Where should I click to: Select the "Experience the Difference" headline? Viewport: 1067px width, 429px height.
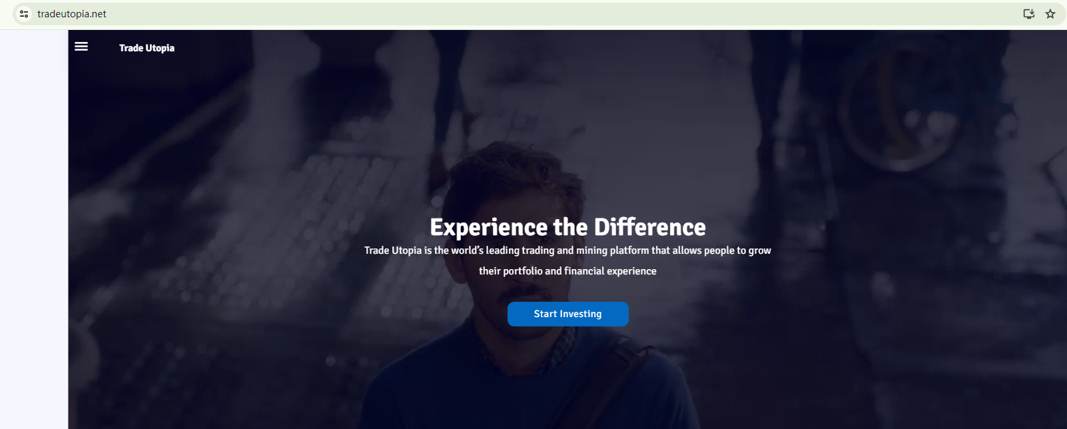click(567, 227)
